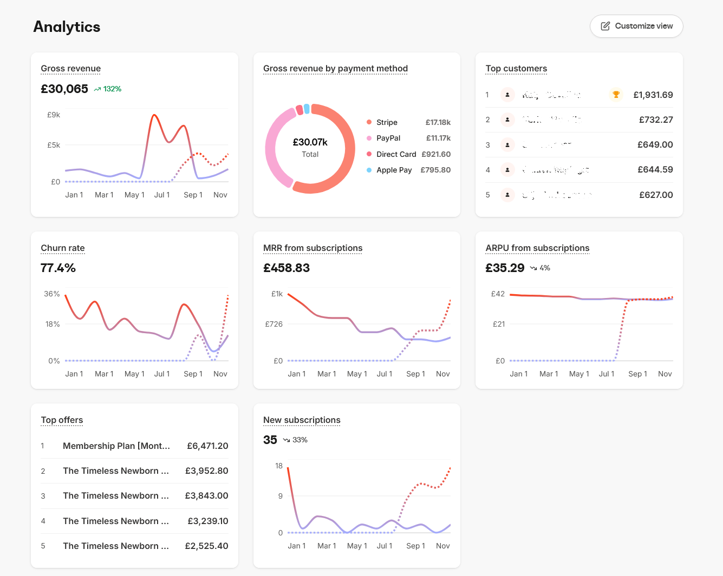The image size is (723, 576).
Task: Click the pencil icon in Customize view
Action: pos(605,26)
